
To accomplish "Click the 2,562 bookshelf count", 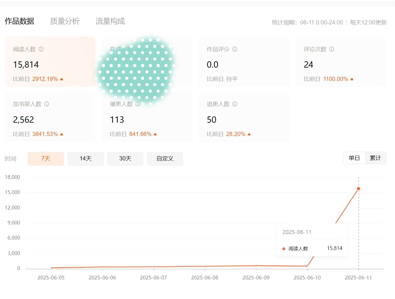I will 23,120.
